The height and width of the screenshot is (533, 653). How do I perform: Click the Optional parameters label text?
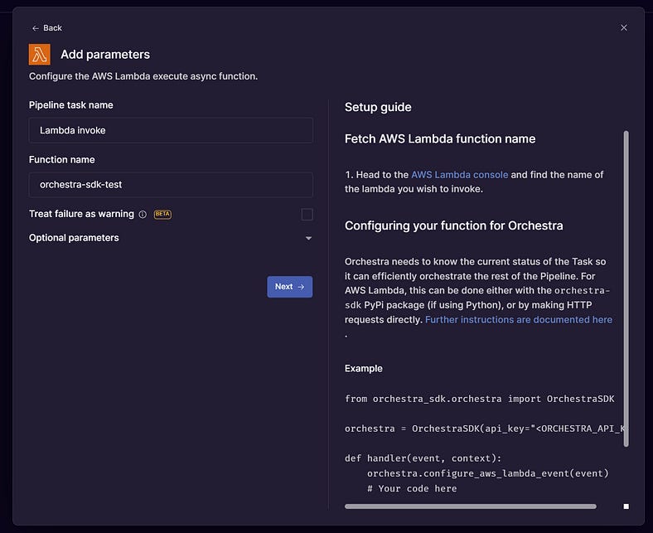point(74,238)
